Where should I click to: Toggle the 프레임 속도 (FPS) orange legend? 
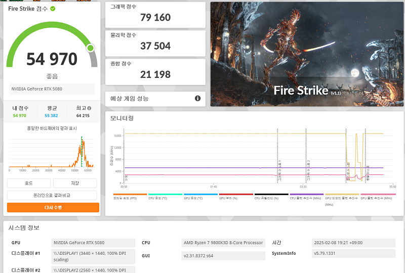[130, 197]
